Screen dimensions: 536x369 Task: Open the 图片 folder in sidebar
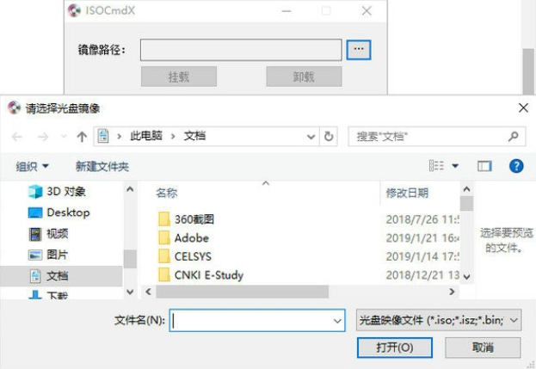(x=48, y=255)
